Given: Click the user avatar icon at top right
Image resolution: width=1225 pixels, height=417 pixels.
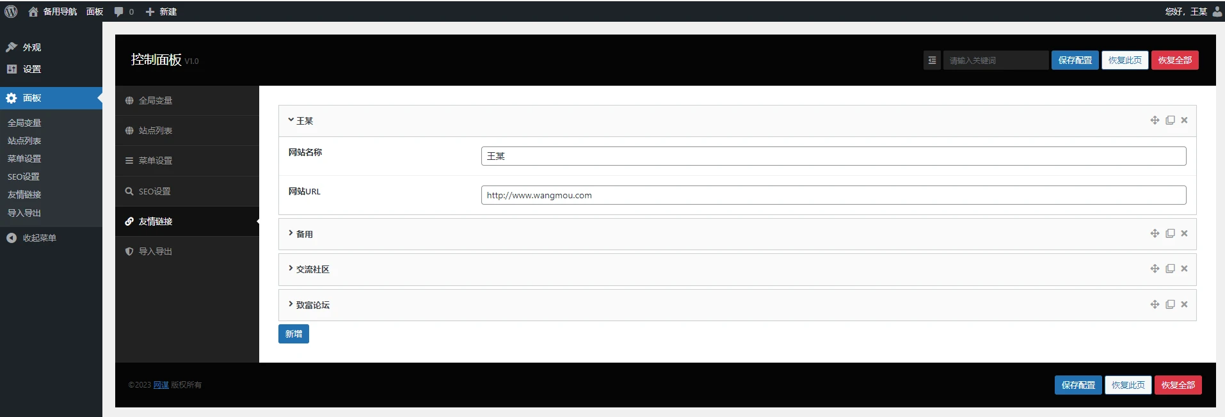Looking at the screenshot, I should coord(1217,12).
